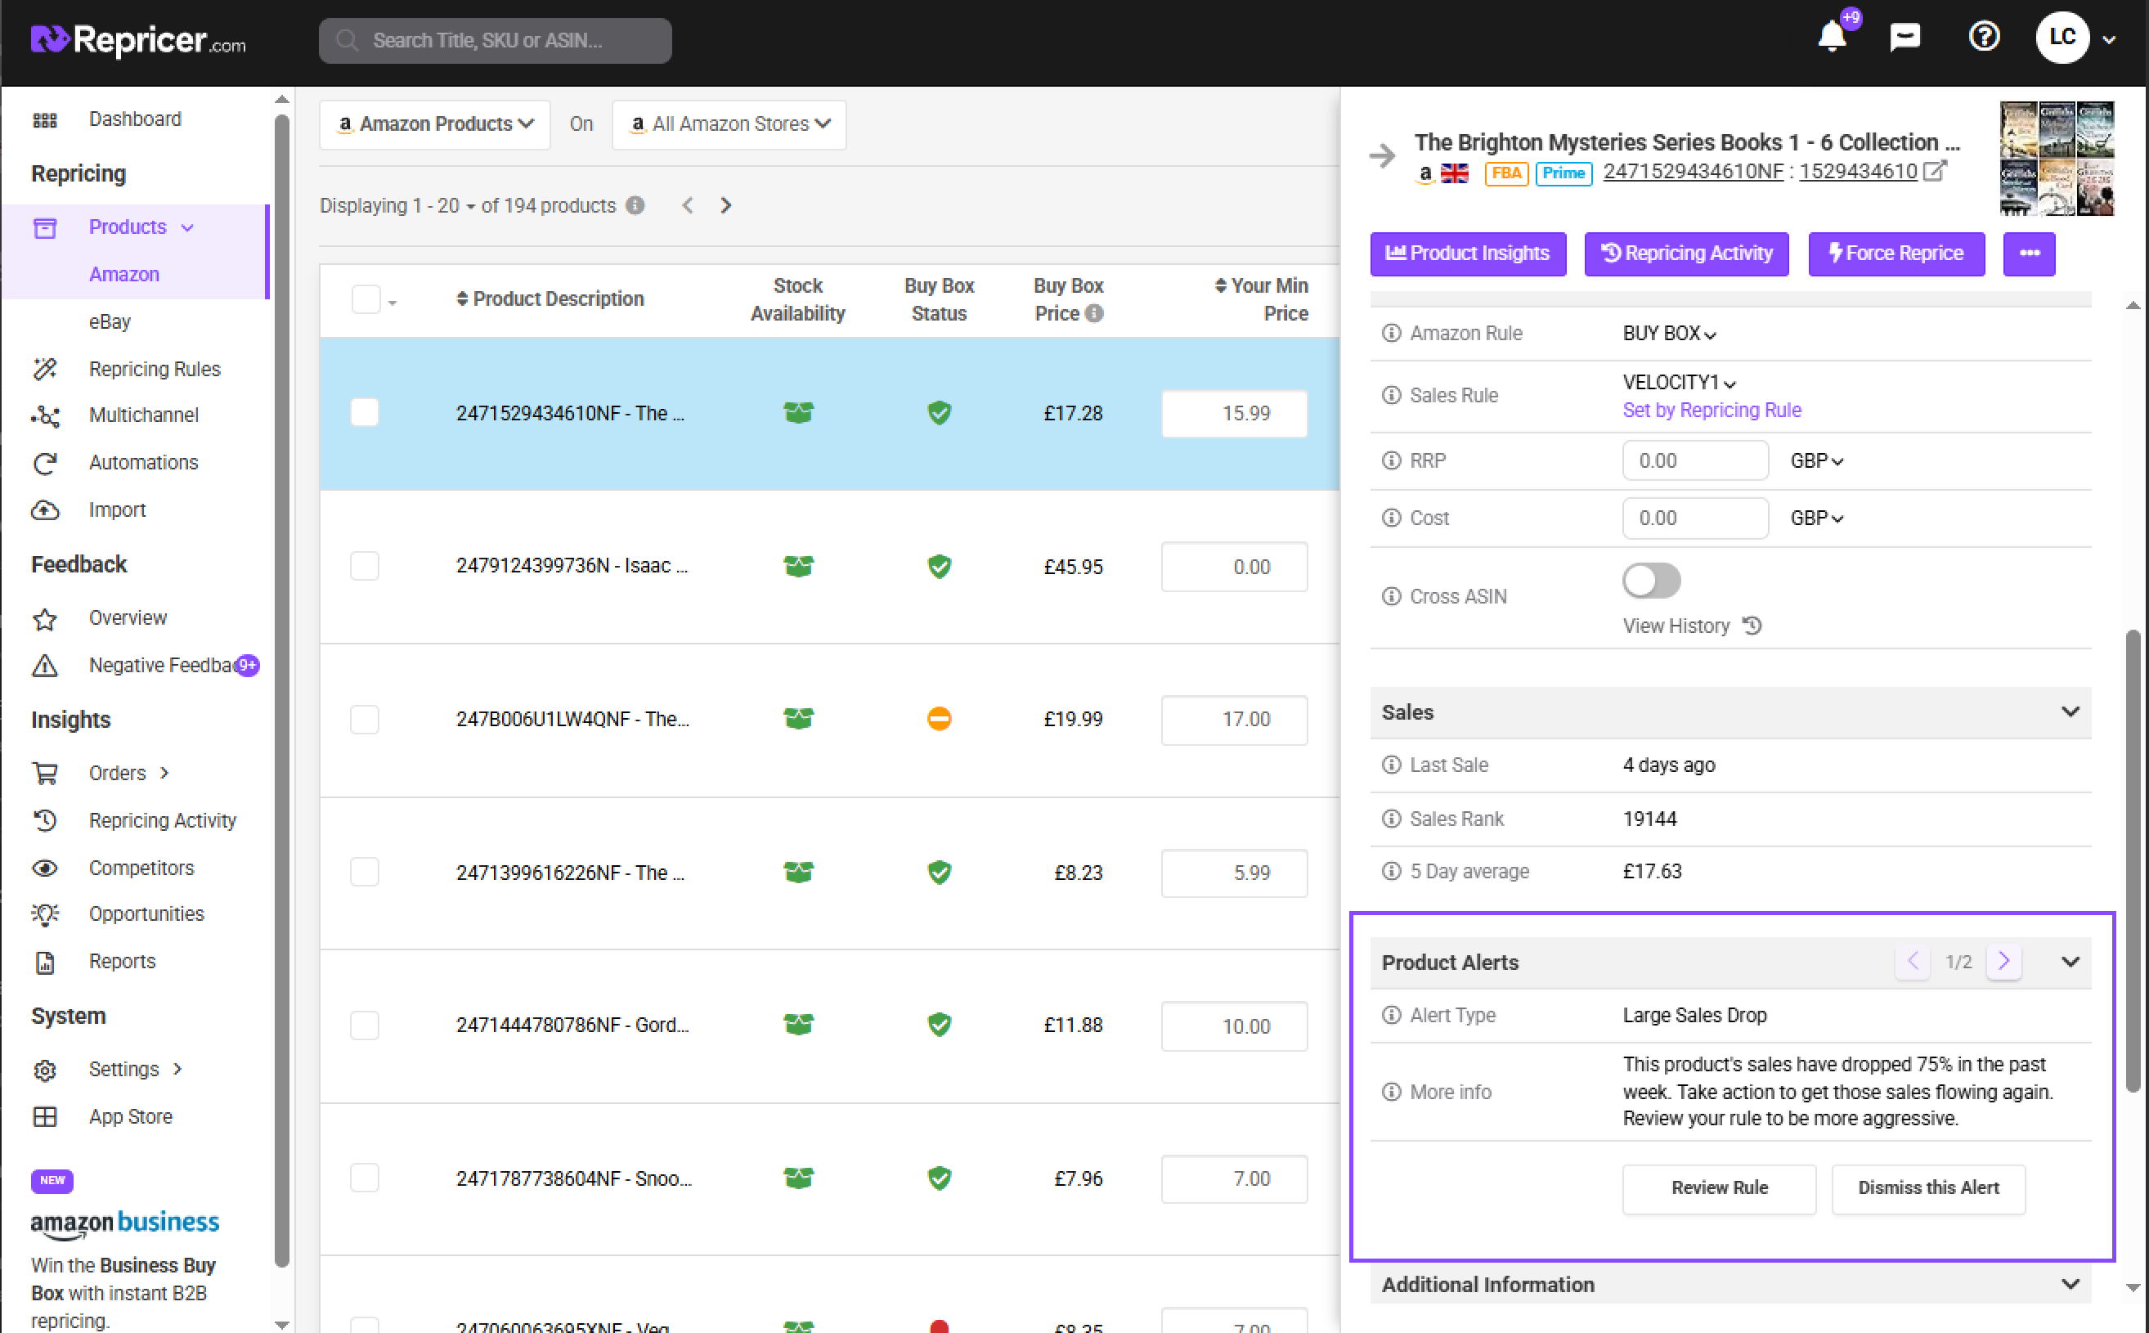Collapse product panel with arrow icon
Screen dimensions: 2149x1333
(x=1382, y=156)
